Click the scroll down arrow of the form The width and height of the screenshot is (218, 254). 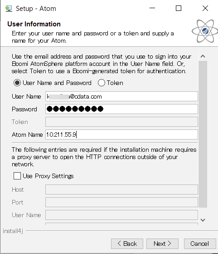pyautogui.click(x=203, y=220)
